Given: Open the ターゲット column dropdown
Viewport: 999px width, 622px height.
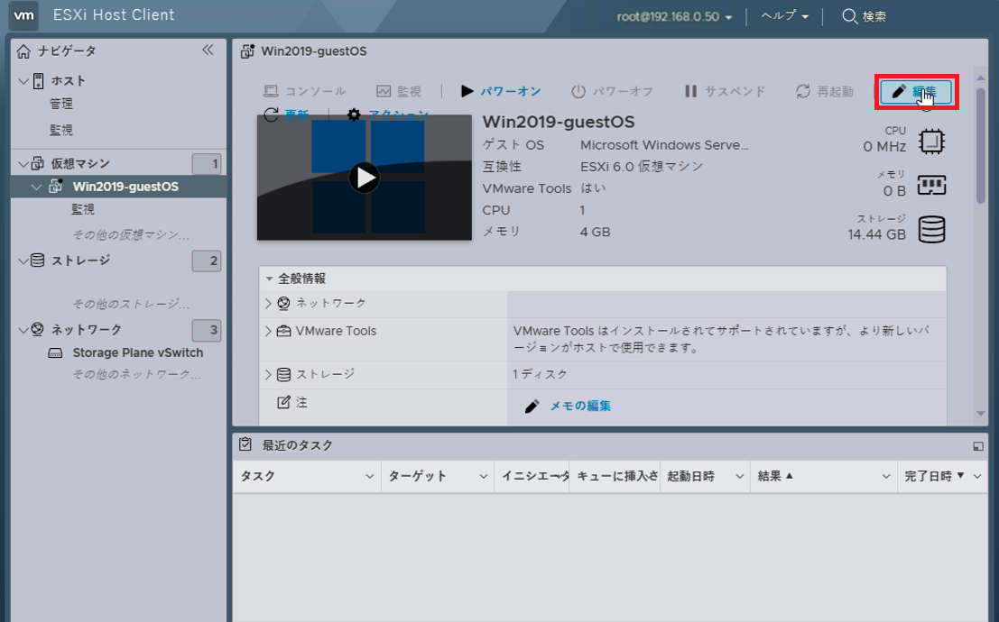Looking at the screenshot, I should [x=484, y=476].
